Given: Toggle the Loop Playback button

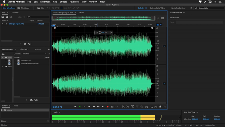Looking at the screenshot, I should [112, 106].
